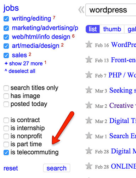The width and height of the screenshot is (136, 178).
Task: Tick the is part time option
Action: coord(6,145)
